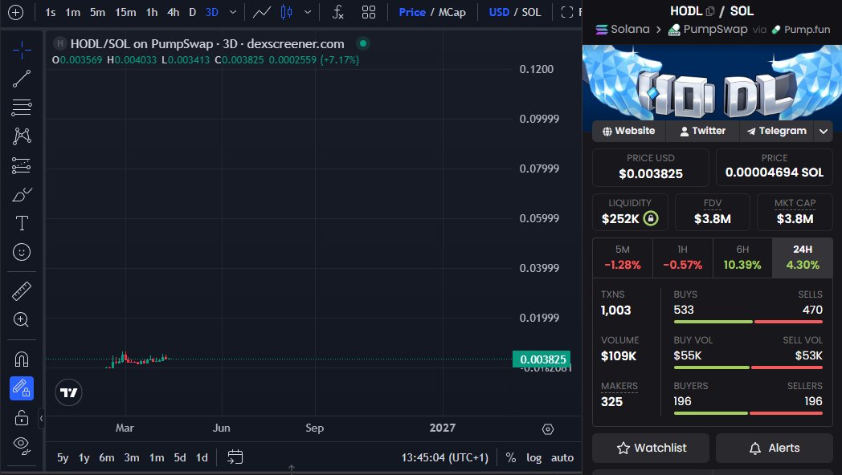Open the go to date calendar
The width and height of the screenshot is (842, 475).
point(235,457)
